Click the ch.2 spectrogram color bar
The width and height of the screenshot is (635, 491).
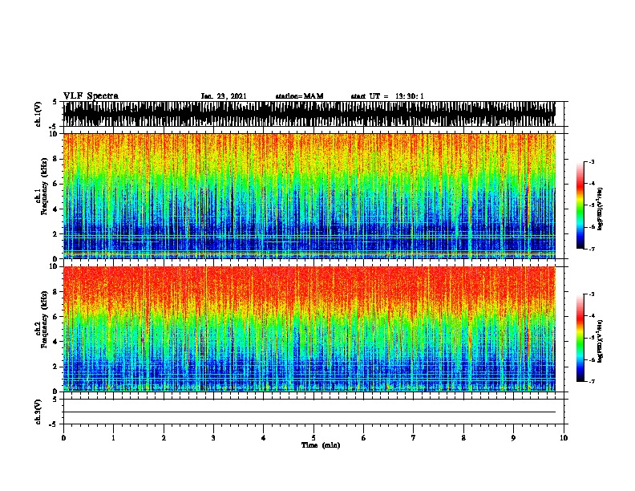coord(580,338)
